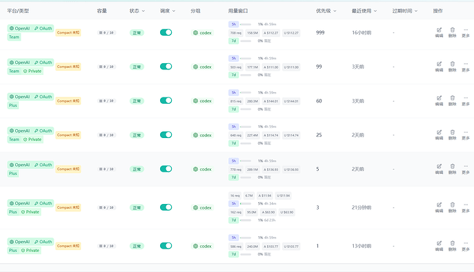Delete the account used 13小时前
474x272 pixels.
coord(452,246)
